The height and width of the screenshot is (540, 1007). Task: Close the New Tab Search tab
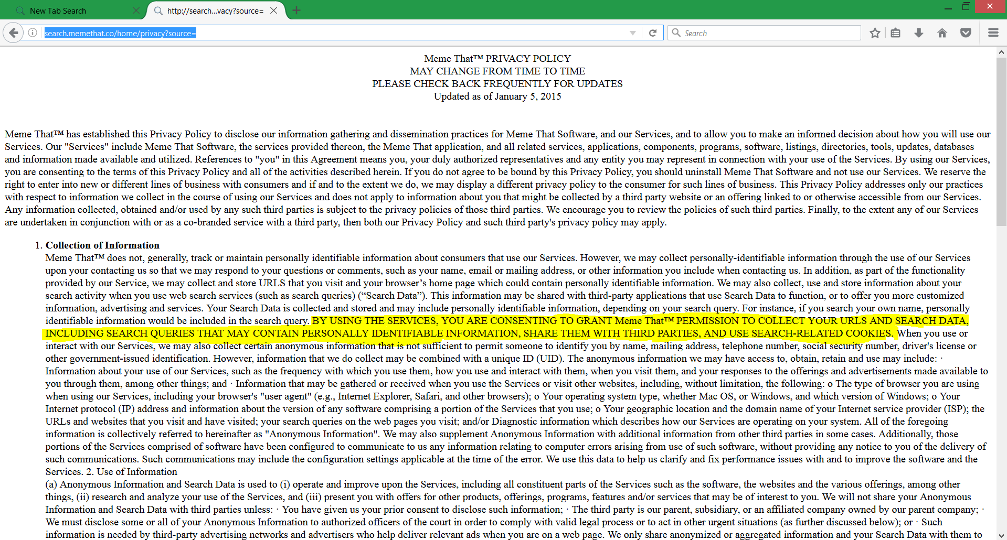tap(136, 10)
